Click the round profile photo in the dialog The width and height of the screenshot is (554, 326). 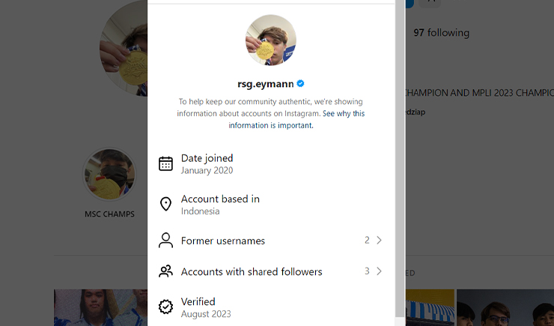point(271,40)
